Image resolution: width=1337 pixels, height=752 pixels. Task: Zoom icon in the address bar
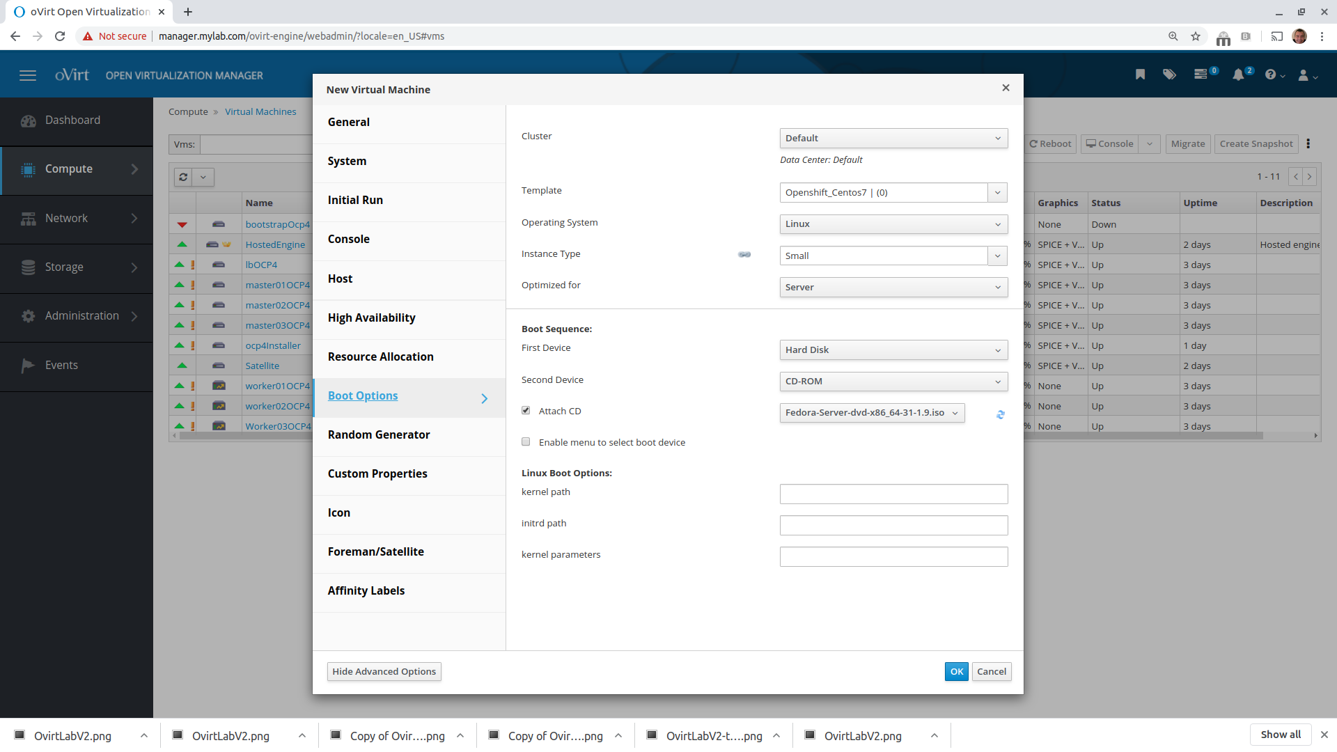tap(1173, 36)
